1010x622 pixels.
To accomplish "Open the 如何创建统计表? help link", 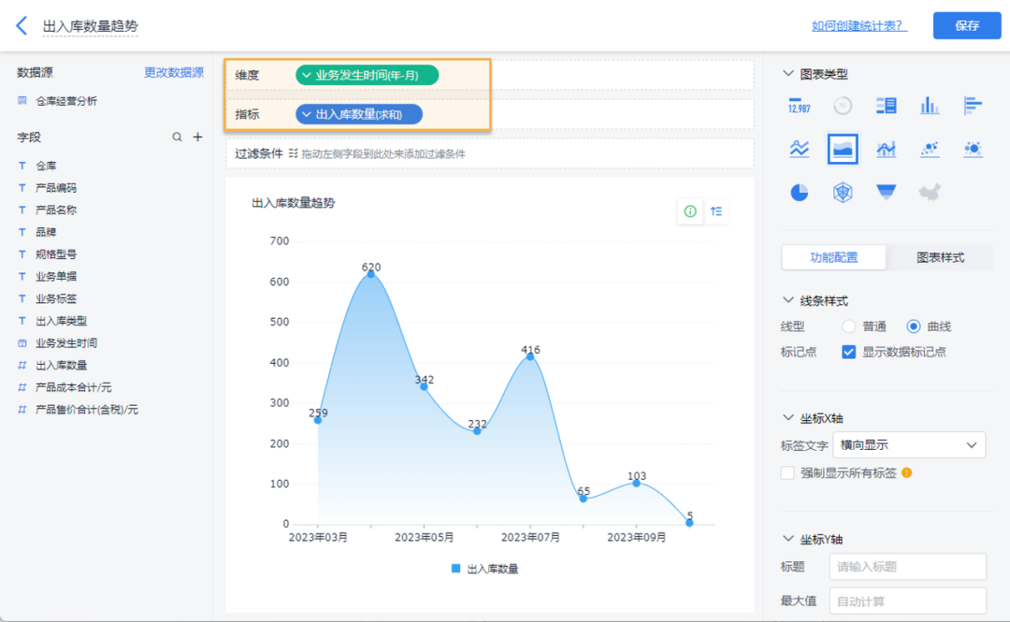I will pos(859,26).
